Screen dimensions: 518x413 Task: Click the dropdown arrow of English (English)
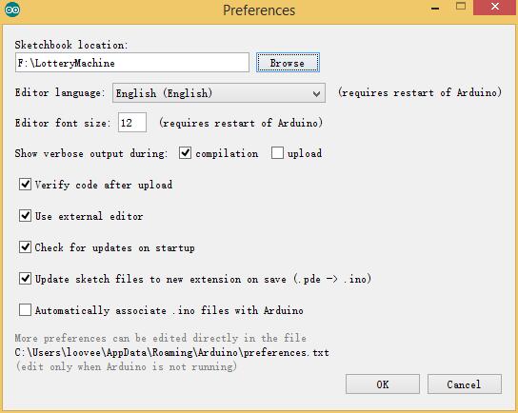[316, 94]
